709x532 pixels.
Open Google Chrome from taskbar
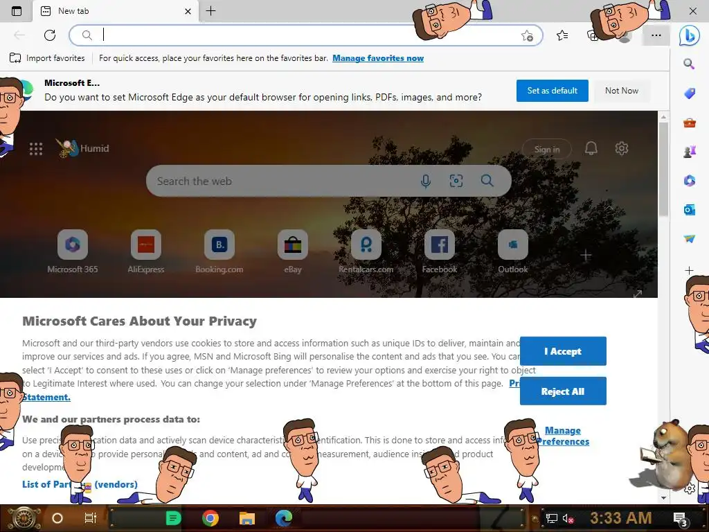click(x=210, y=518)
